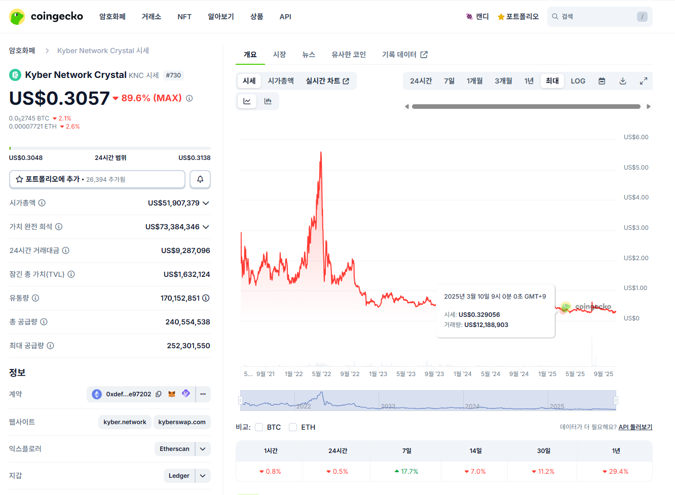Open NFT nav menu
Image resolution: width=675 pixels, height=495 pixels.
click(x=184, y=17)
